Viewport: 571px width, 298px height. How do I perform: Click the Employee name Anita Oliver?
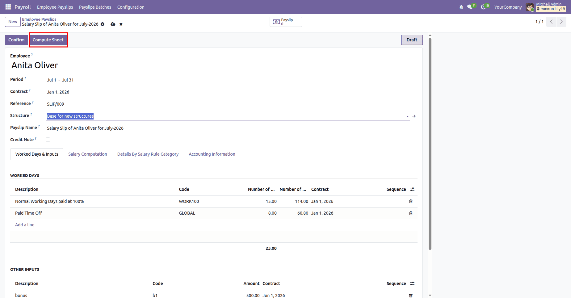pyautogui.click(x=35, y=65)
